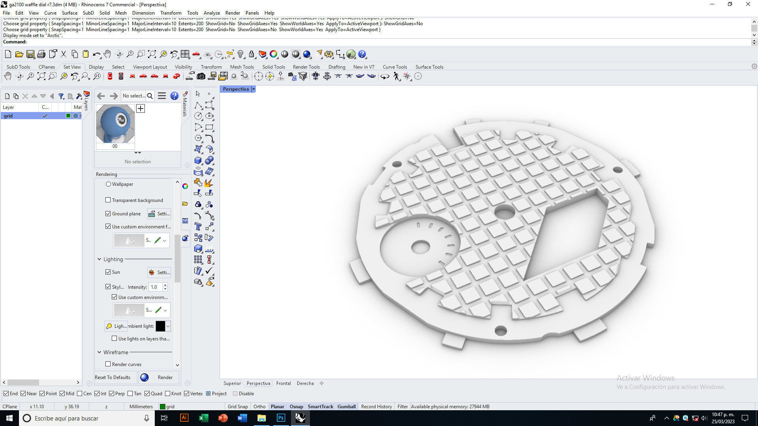Switch to the Frontal viewport tab

click(x=283, y=383)
